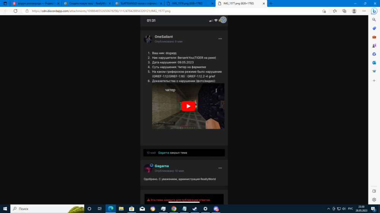Launch Google Chrome from the taskbar
This screenshot has width=380, height=213.
pos(174,209)
